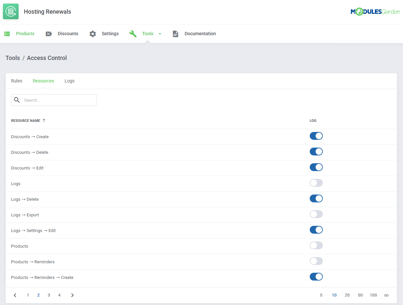
Task: Switch to the Rules tab
Action: [x=17, y=80]
